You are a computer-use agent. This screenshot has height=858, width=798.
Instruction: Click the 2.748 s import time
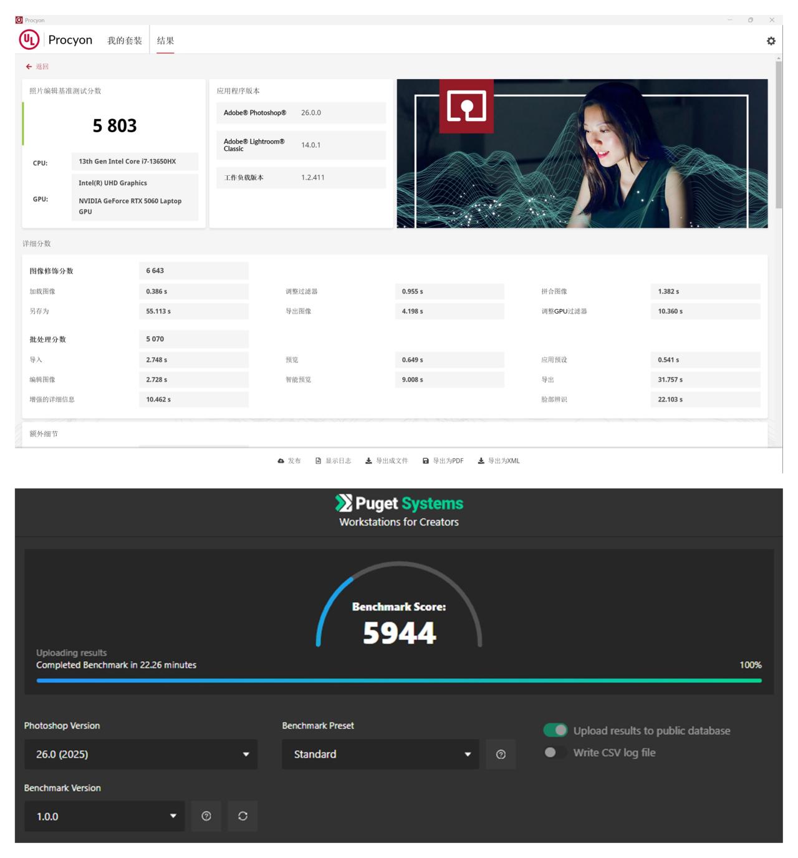(156, 360)
